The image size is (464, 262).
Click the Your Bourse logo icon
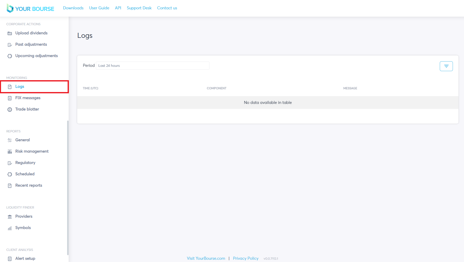[x=10, y=8]
